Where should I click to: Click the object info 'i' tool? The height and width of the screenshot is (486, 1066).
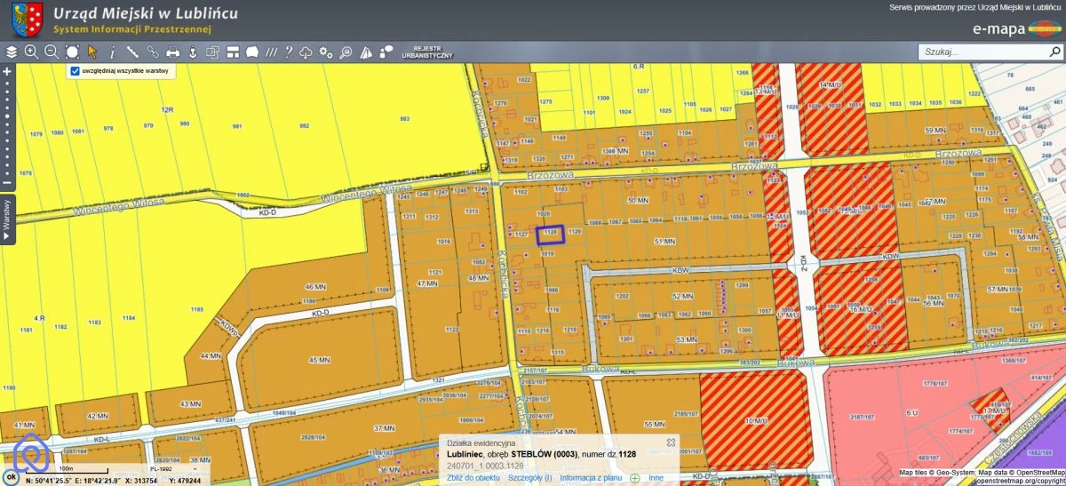(x=112, y=52)
